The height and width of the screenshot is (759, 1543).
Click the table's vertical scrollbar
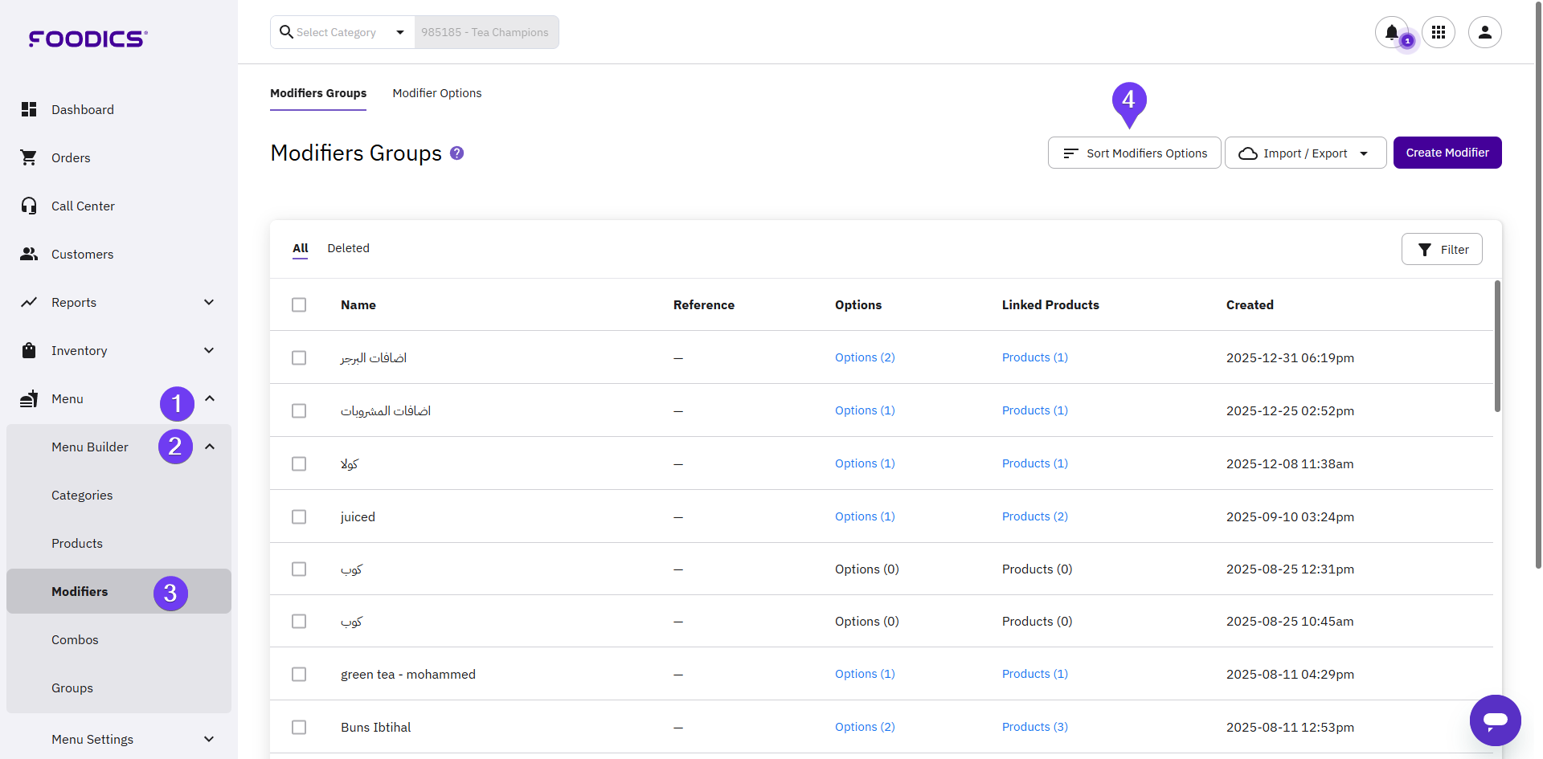1496,346
